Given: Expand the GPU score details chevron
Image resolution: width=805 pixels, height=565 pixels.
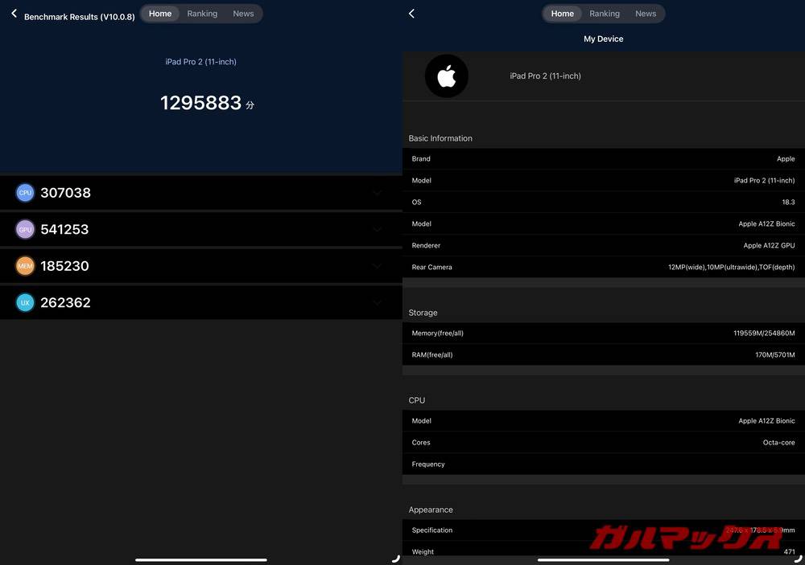Looking at the screenshot, I should click(376, 230).
